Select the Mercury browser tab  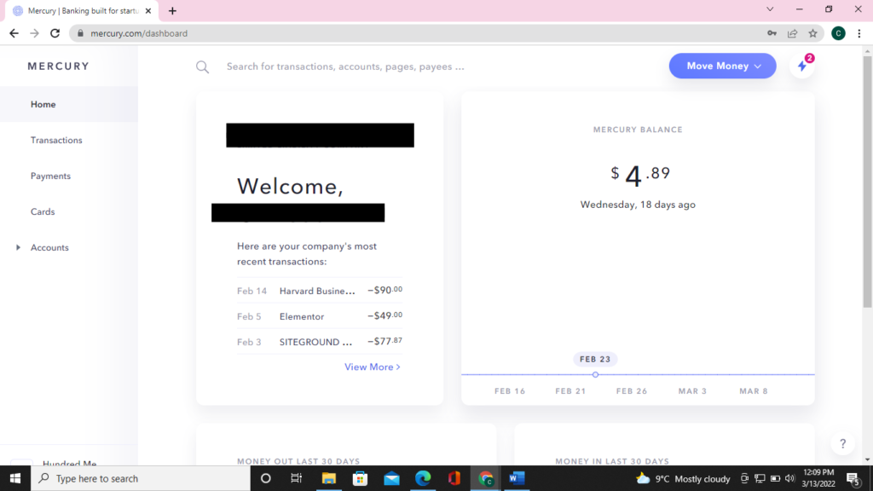click(82, 11)
